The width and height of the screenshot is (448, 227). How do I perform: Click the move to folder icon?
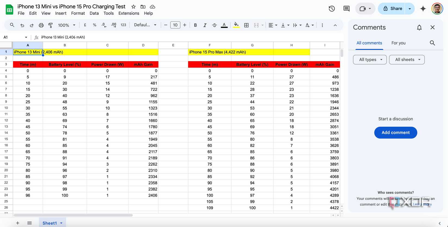pyautogui.click(x=143, y=7)
